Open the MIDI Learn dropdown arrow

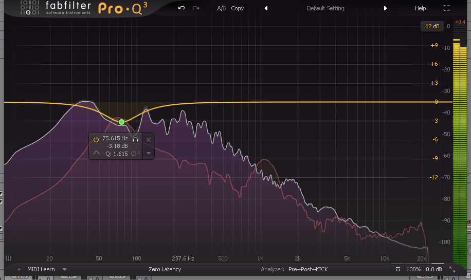[x=64, y=270]
